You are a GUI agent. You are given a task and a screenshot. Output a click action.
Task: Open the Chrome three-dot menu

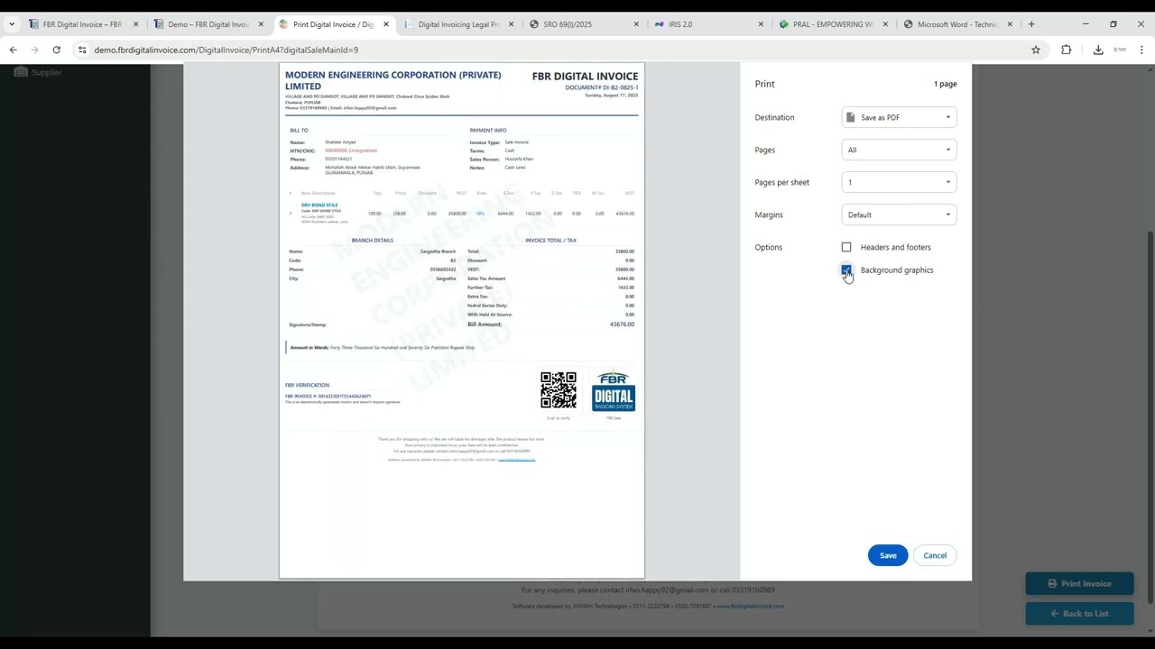[x=1141, y=50]
